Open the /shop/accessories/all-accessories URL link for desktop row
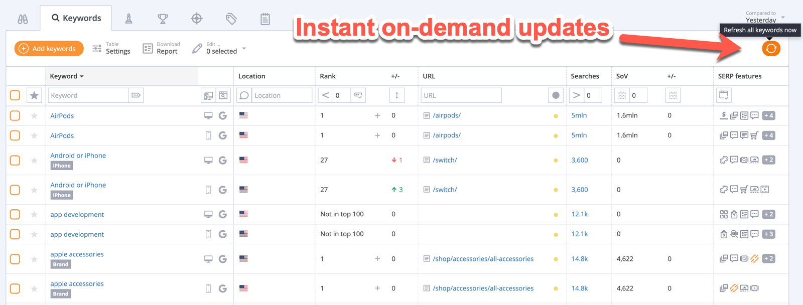 coord(483,259)
